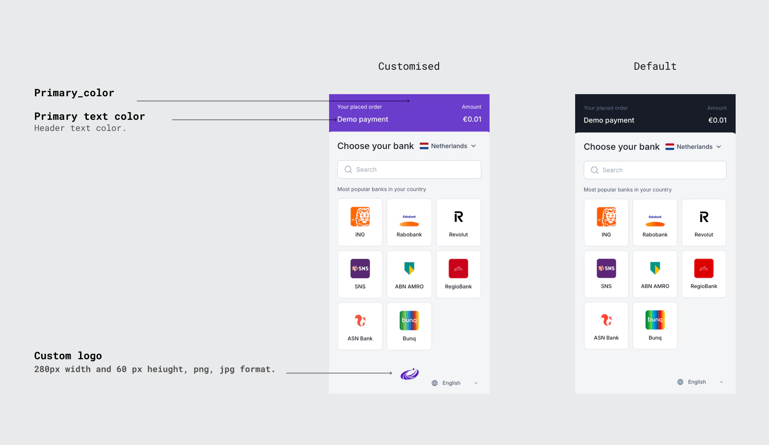Select ABN AMRO in Default panel
The width and height of the screenshot is (769, 445).
pos(655,274)
